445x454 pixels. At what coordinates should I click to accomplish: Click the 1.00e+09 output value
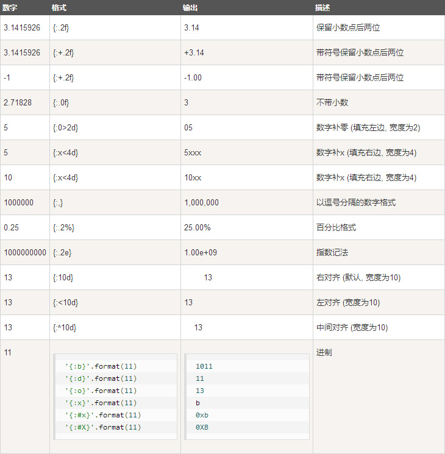pyautogui.click(x=201, y=252)
